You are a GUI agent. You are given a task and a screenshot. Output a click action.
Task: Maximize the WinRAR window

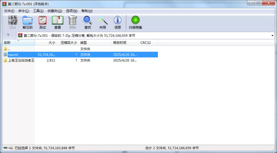258,3
